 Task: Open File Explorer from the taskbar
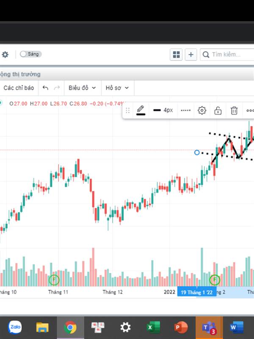pyautogui.click(x=42, y=327)
